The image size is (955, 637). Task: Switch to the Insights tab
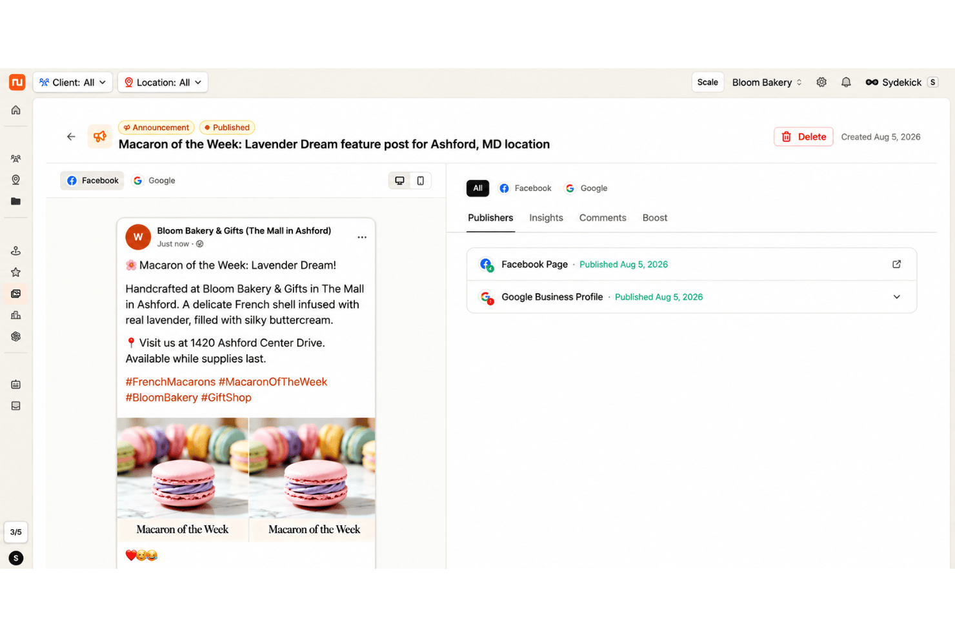click(x=546, y=218)
